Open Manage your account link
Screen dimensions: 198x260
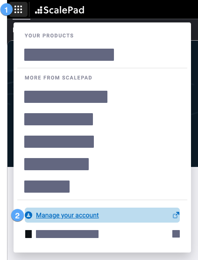[67, 215]
